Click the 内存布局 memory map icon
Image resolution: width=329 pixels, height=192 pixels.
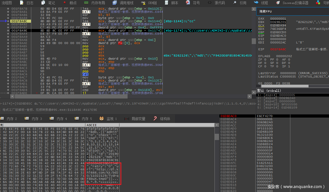pos(86,3)
